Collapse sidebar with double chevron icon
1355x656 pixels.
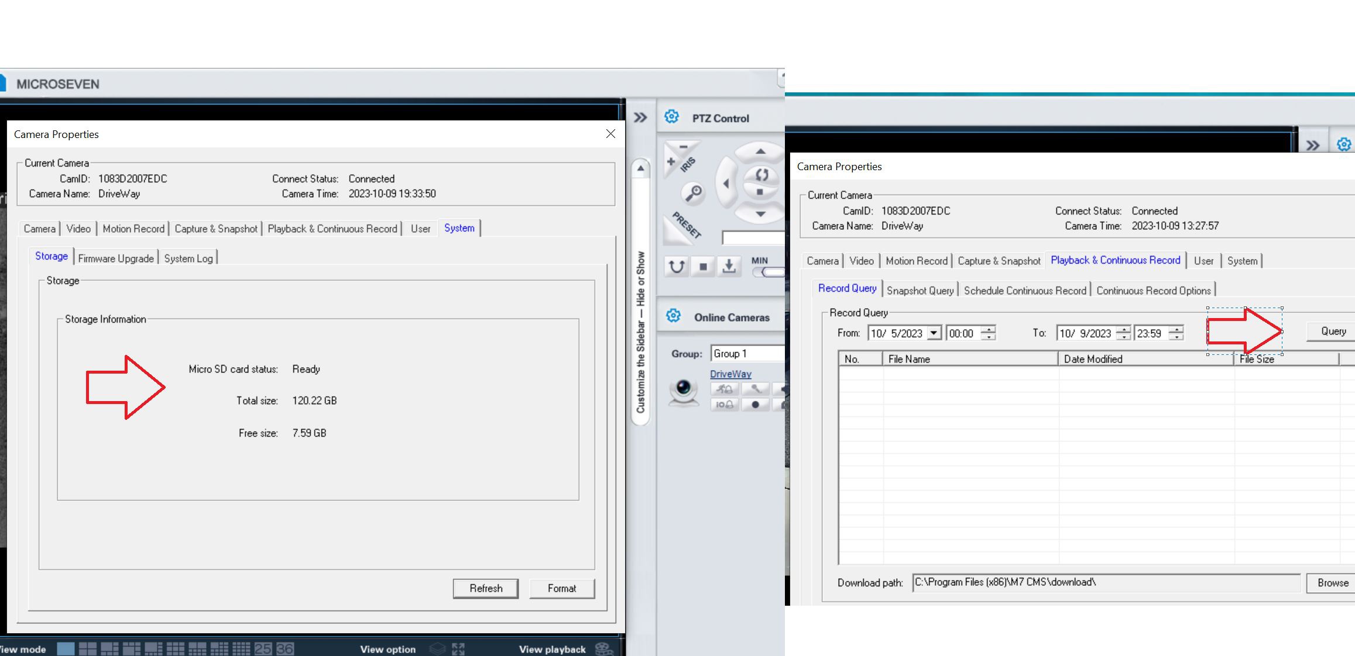click(x=640, y=118)
